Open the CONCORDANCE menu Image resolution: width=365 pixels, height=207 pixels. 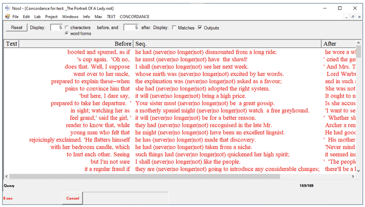tap(134, 16)
